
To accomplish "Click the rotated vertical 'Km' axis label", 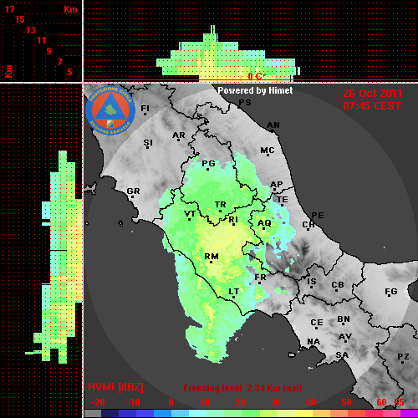I will (9, 71).
